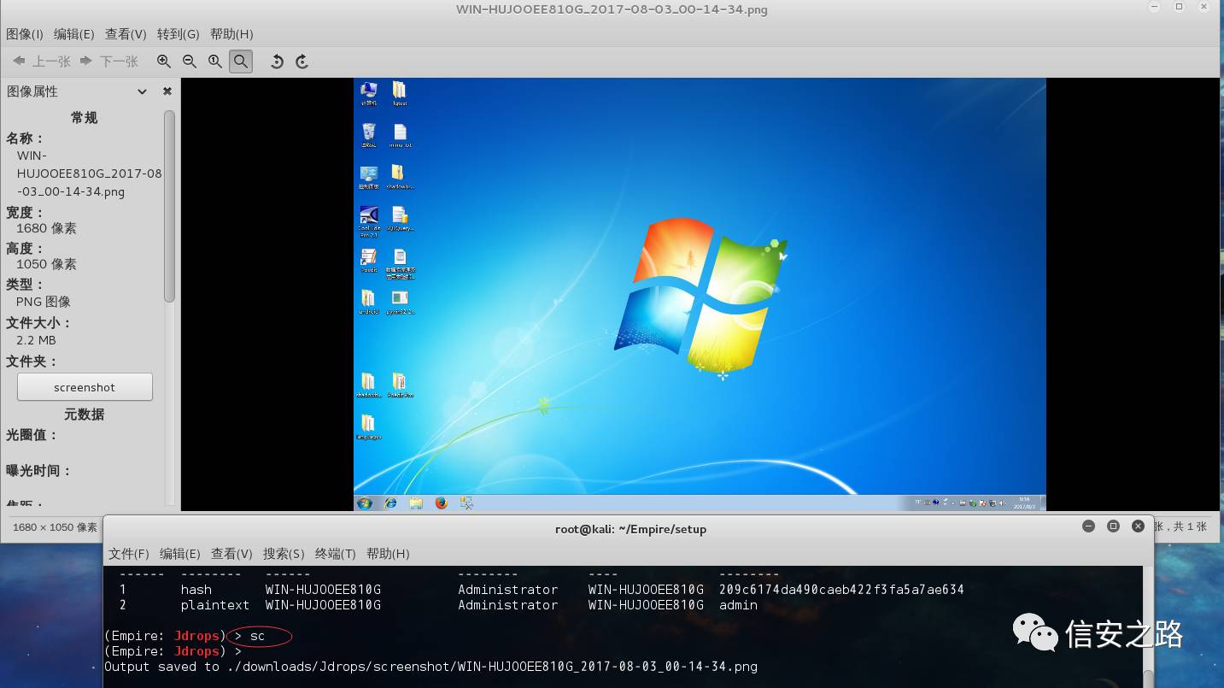Click the sc command in Empire prompt
Image resolution: width=1224 pixels, height=688 pixels.
tap(257, 636)
